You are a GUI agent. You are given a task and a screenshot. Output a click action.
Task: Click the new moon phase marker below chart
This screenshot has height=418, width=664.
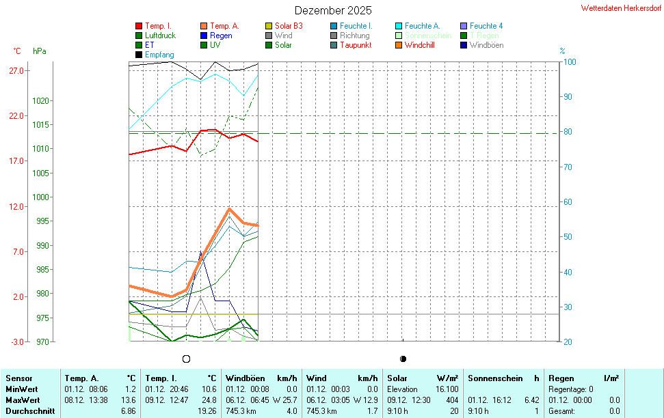click(x=403, y=359)
